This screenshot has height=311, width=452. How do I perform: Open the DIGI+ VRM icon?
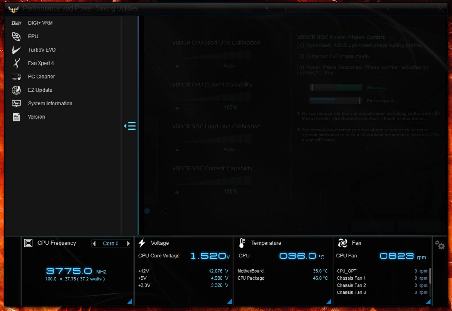(16, 23)
